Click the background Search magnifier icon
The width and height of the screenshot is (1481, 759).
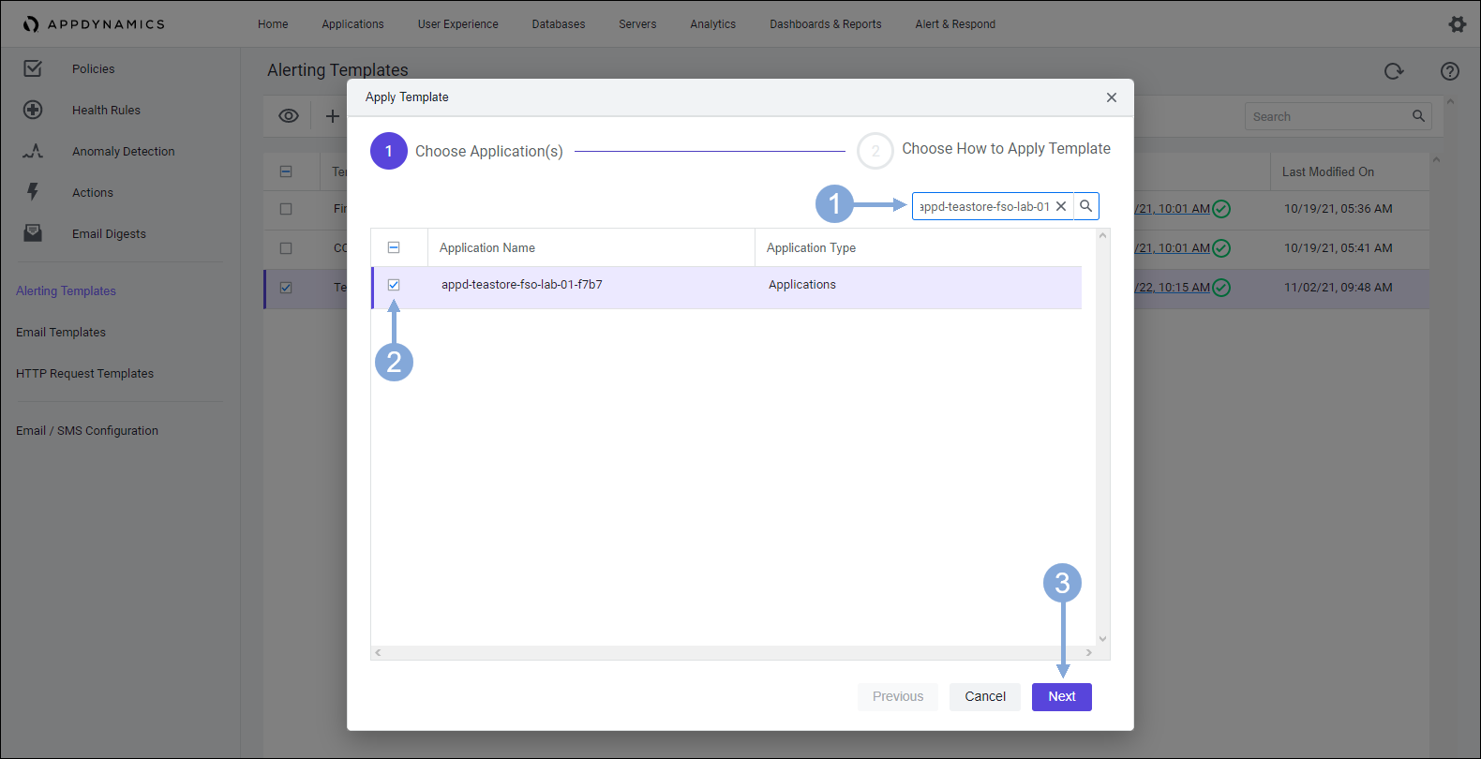coord(1418,116)
